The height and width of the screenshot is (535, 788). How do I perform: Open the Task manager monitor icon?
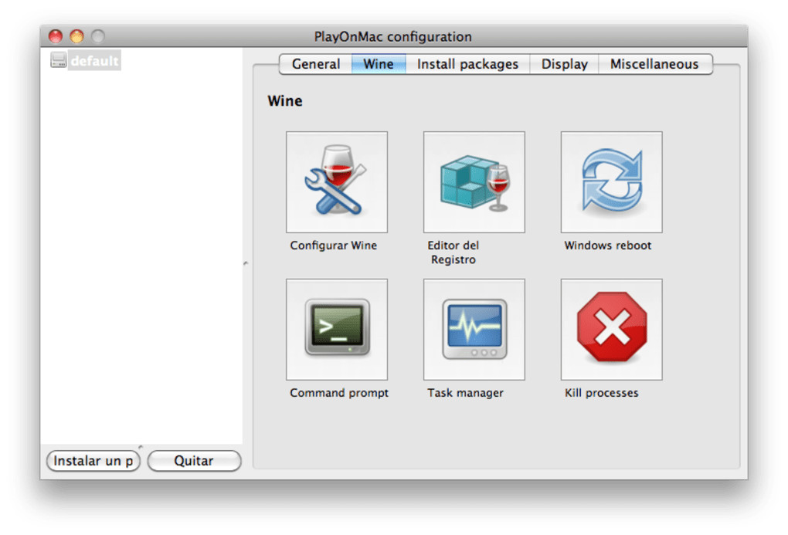(x=474, y=330)
